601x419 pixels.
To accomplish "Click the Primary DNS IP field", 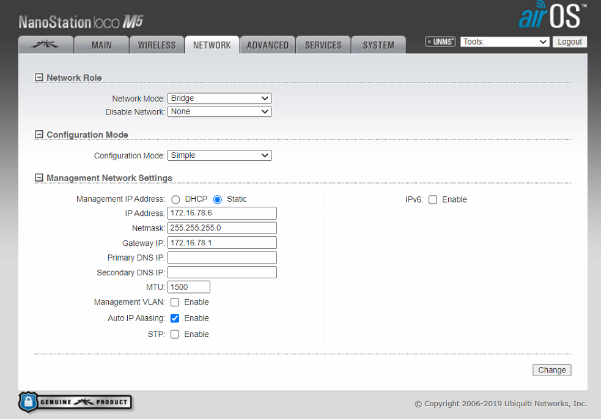I will [x=222, y=258].
